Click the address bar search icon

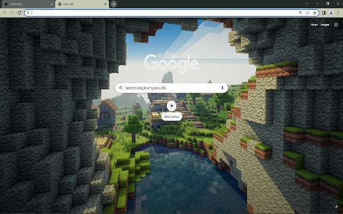[x=28, y=13]
